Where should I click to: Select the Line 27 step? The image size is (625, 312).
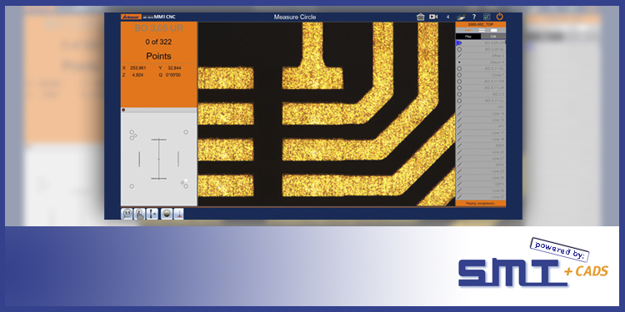click(481, 197)
